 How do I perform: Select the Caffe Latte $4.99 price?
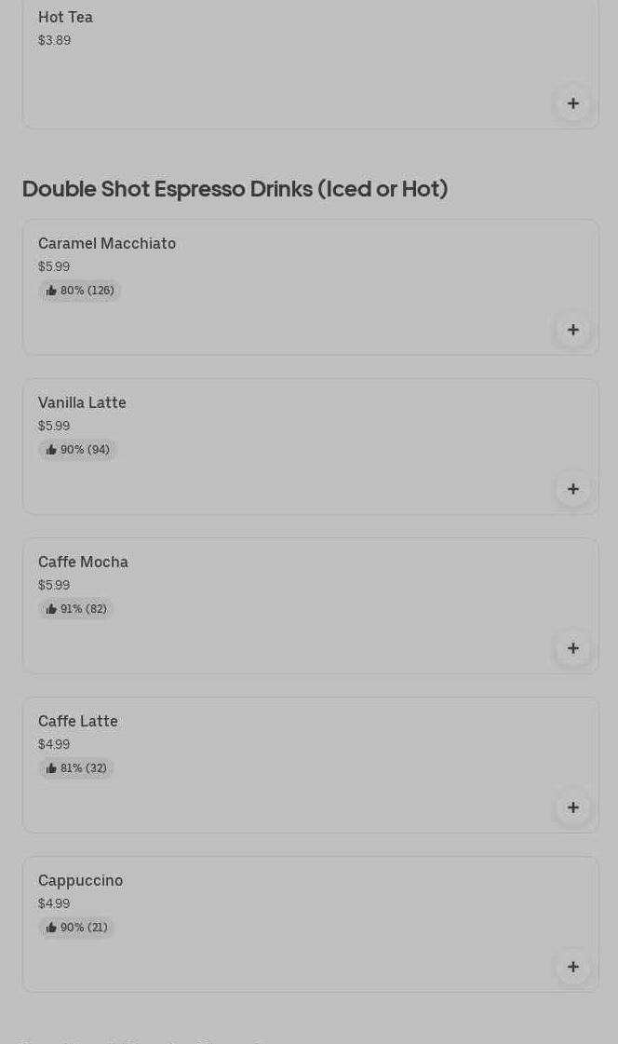point(54,744)
